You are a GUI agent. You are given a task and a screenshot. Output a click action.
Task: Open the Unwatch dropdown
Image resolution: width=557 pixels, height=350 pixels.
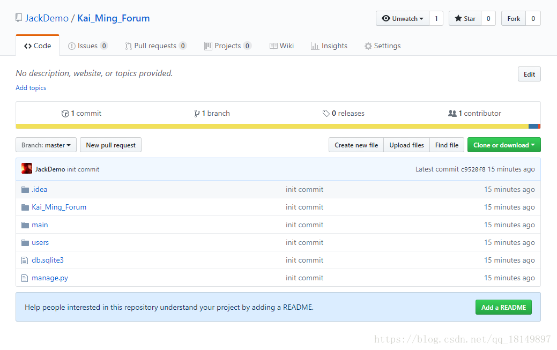[x=403, y=18]
